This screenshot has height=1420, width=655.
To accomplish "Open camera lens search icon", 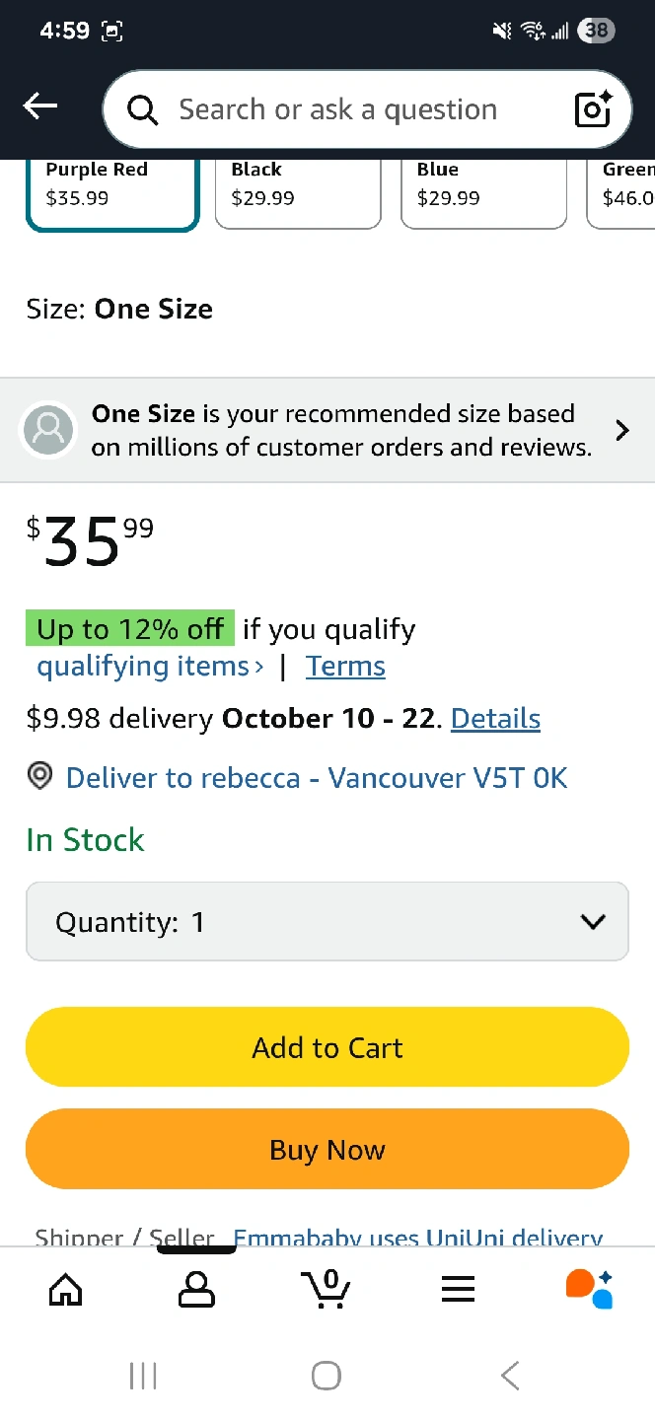I will point(593,109).
